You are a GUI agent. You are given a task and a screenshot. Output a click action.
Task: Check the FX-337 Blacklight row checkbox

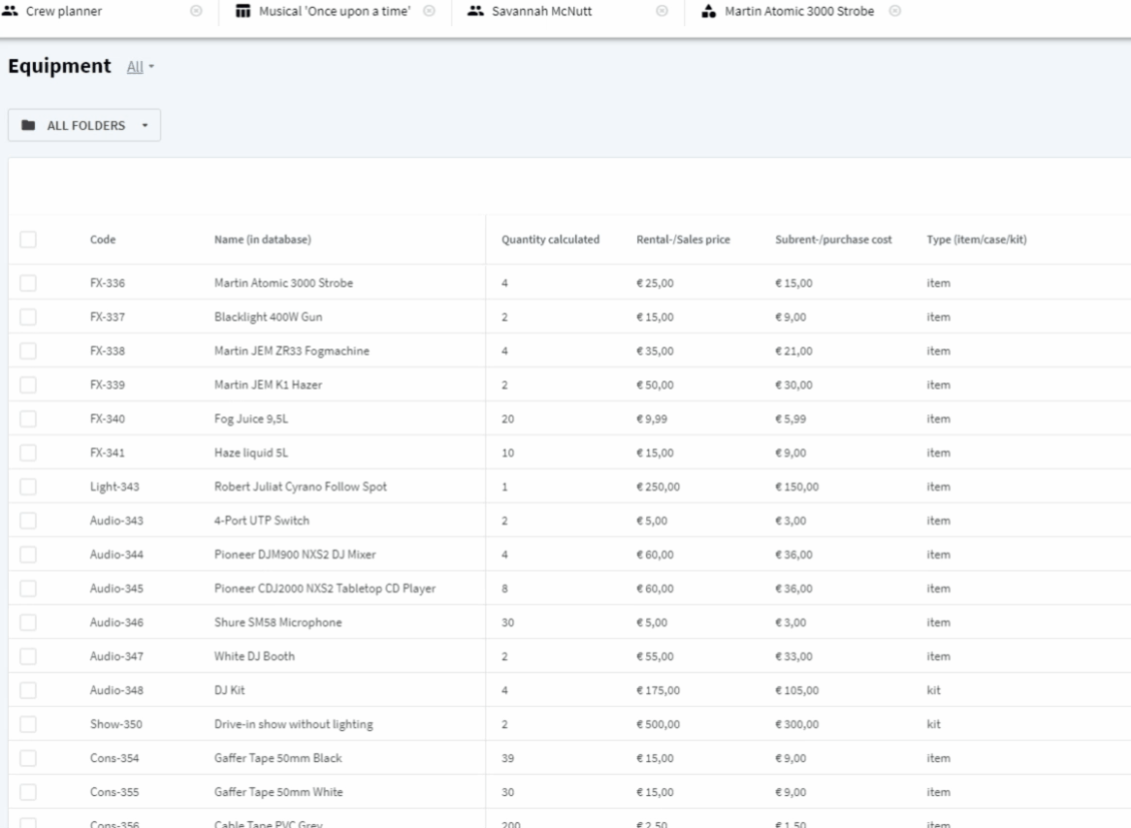point(28,317)
